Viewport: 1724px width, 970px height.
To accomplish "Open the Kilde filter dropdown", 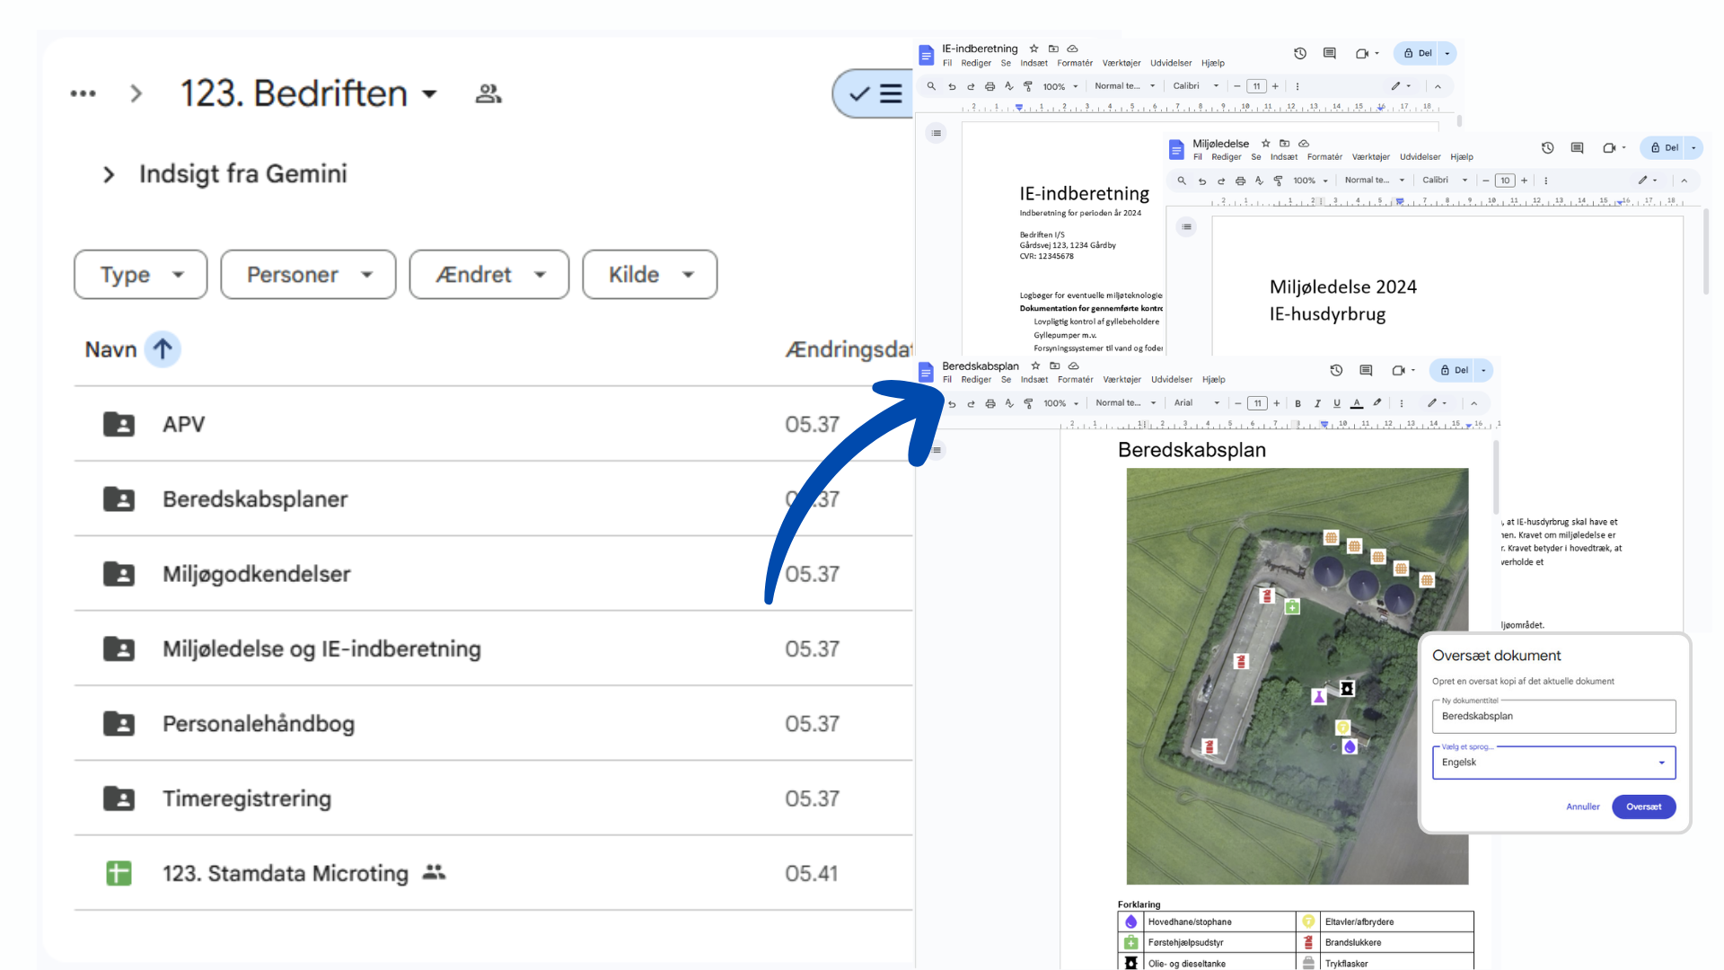I will (650, 275).
